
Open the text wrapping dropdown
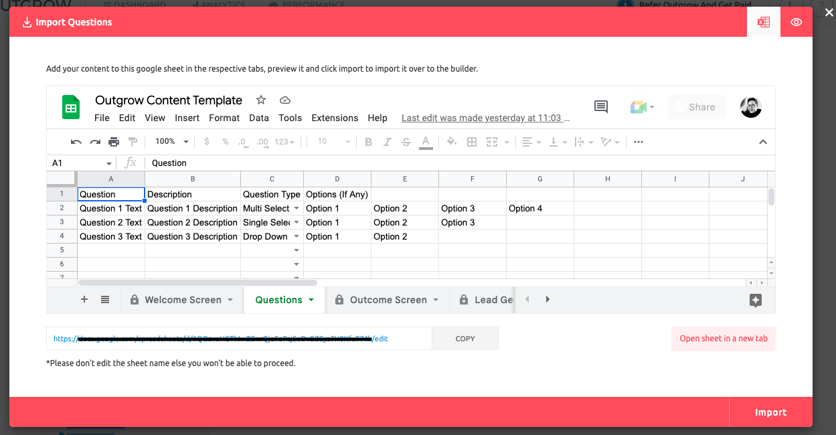[584, 142]
